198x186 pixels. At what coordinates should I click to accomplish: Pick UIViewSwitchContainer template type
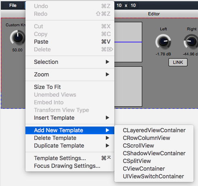pyautogui.click(x=154, y=176)
